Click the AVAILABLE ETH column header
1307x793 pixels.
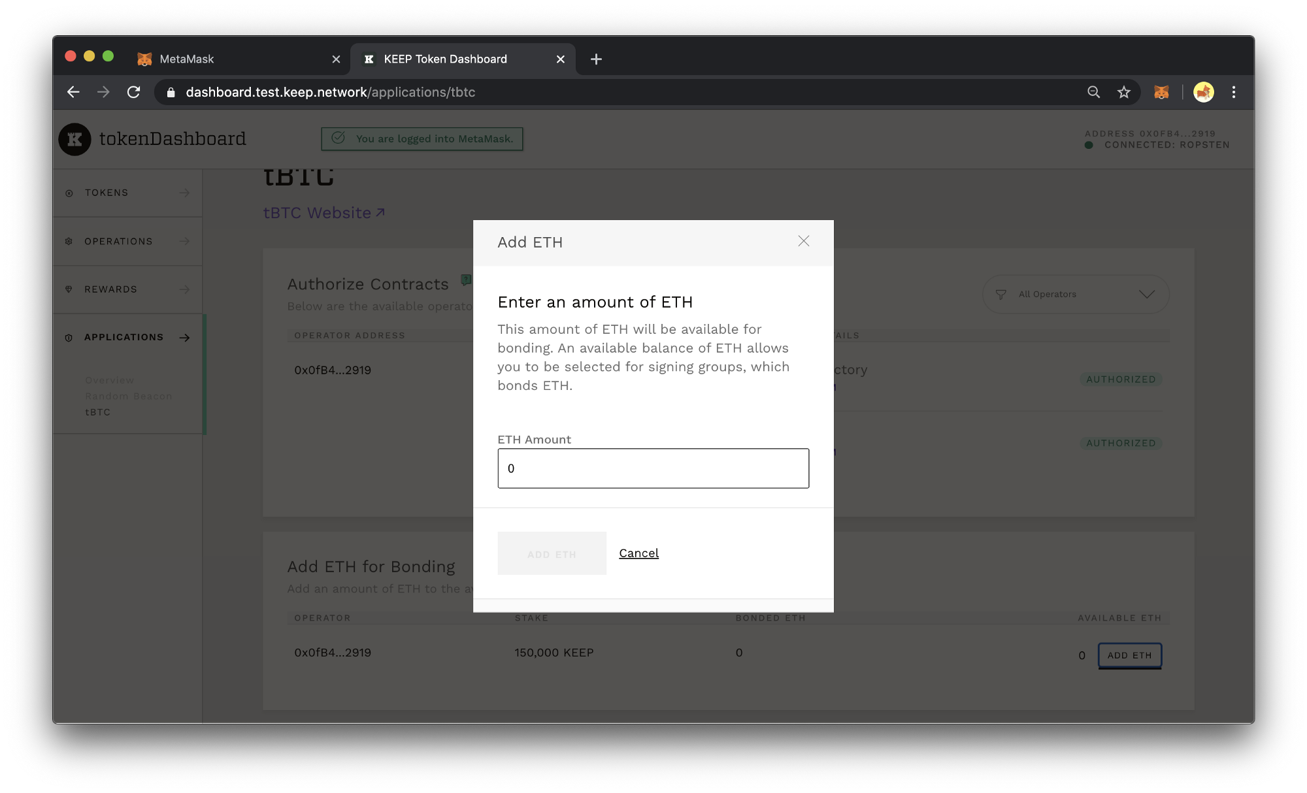[1119, 618]
